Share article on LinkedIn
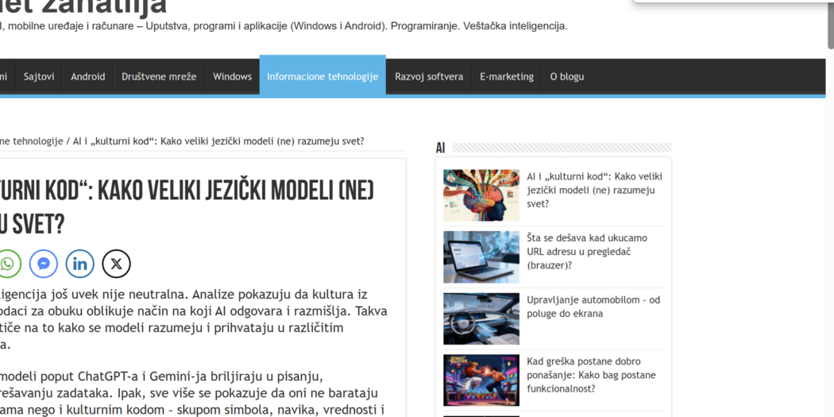The image size is (834, 417). coord(80,264)
